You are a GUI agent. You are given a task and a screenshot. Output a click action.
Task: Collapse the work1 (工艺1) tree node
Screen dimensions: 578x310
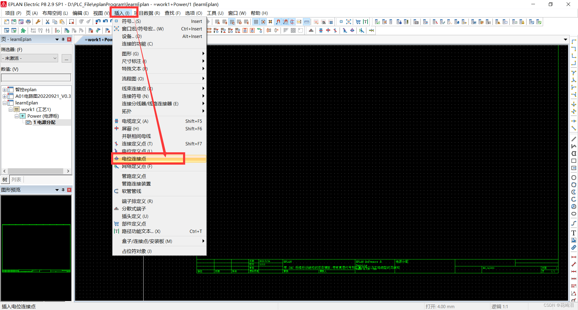11,110
